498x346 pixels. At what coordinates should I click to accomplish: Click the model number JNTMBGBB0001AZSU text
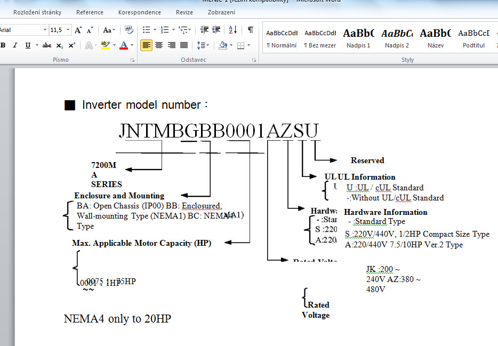pyautogui.click(x=219, y=131)
